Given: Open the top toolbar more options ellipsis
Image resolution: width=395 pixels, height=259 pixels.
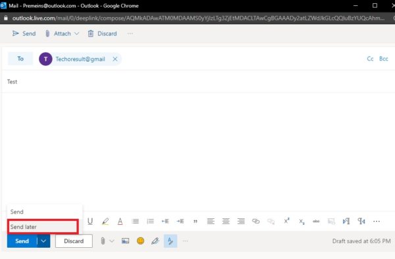Looking at the screenshot, I should click(130, 34).
